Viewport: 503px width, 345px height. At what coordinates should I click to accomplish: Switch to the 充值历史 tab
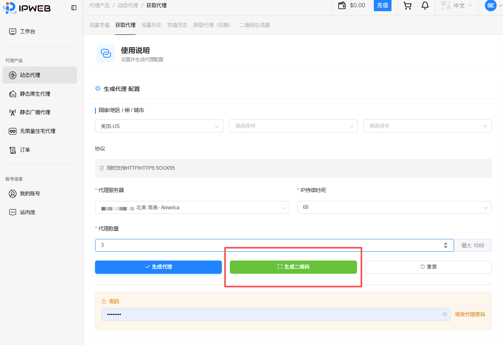point(177,25)
